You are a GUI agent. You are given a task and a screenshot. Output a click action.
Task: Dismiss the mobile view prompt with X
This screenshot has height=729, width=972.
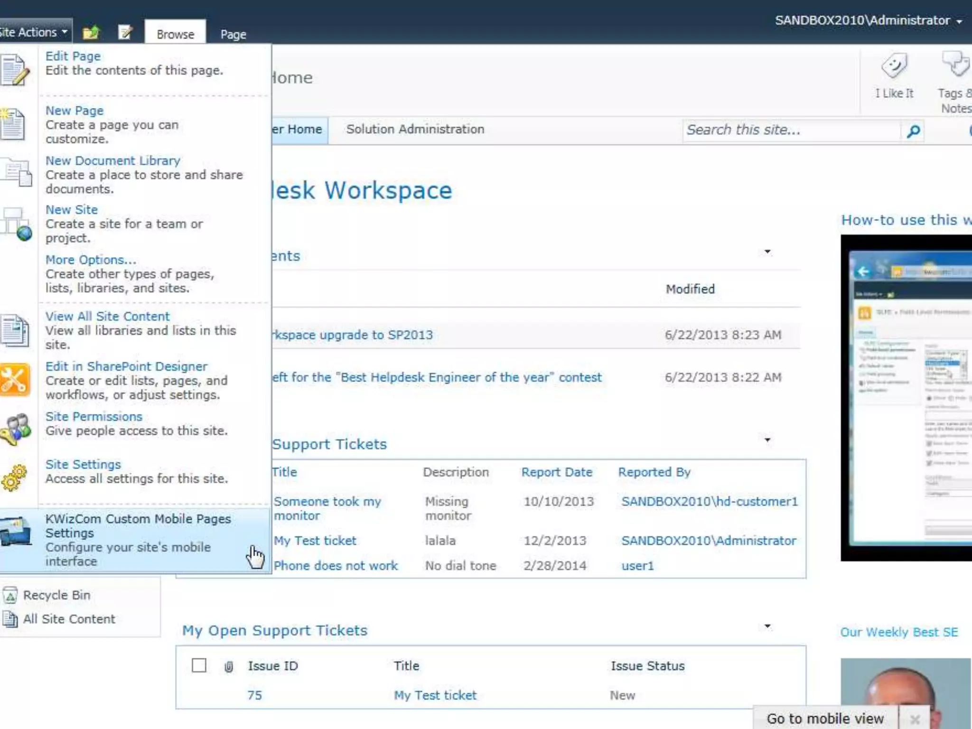[915, 720]
